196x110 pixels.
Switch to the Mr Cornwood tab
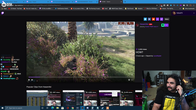(62, 2)
